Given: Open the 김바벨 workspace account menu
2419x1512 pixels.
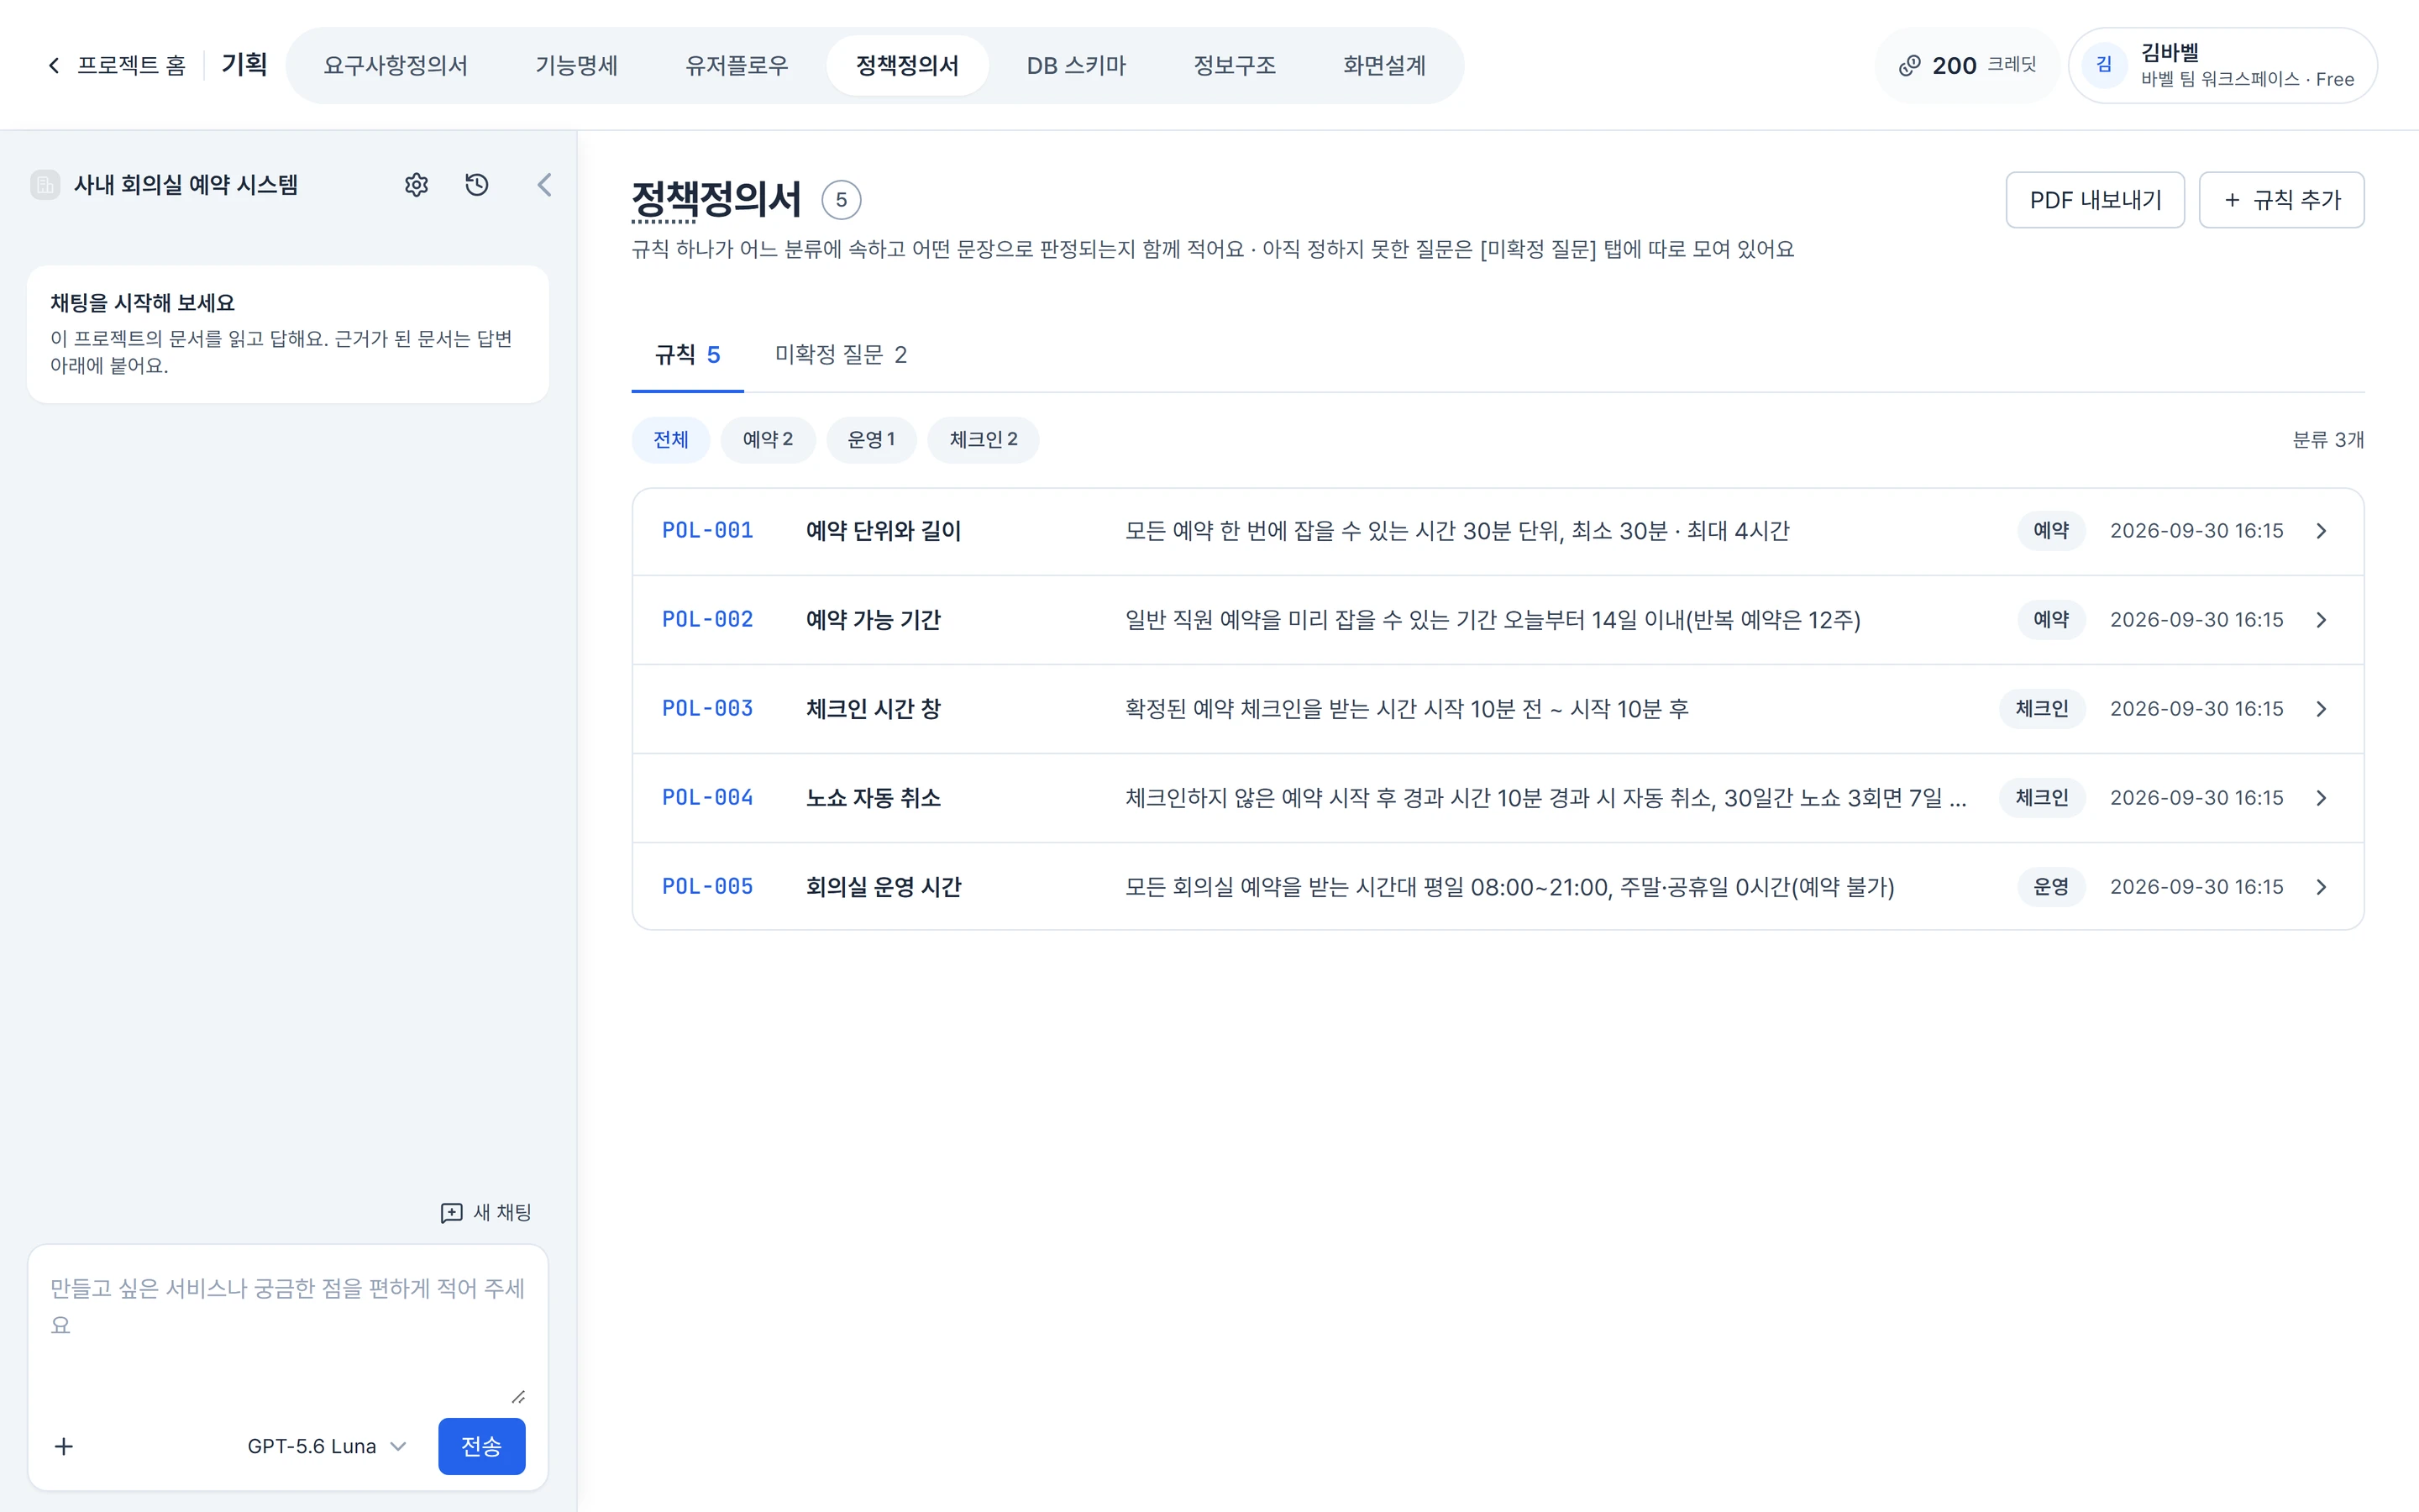Looking at the screenshot, I should pos(2222,65).
